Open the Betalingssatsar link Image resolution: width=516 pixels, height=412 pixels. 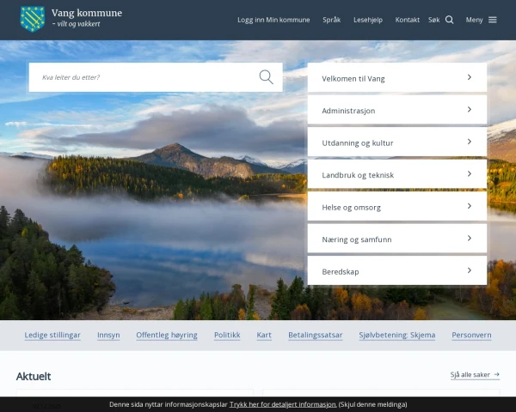coord(316,335)
